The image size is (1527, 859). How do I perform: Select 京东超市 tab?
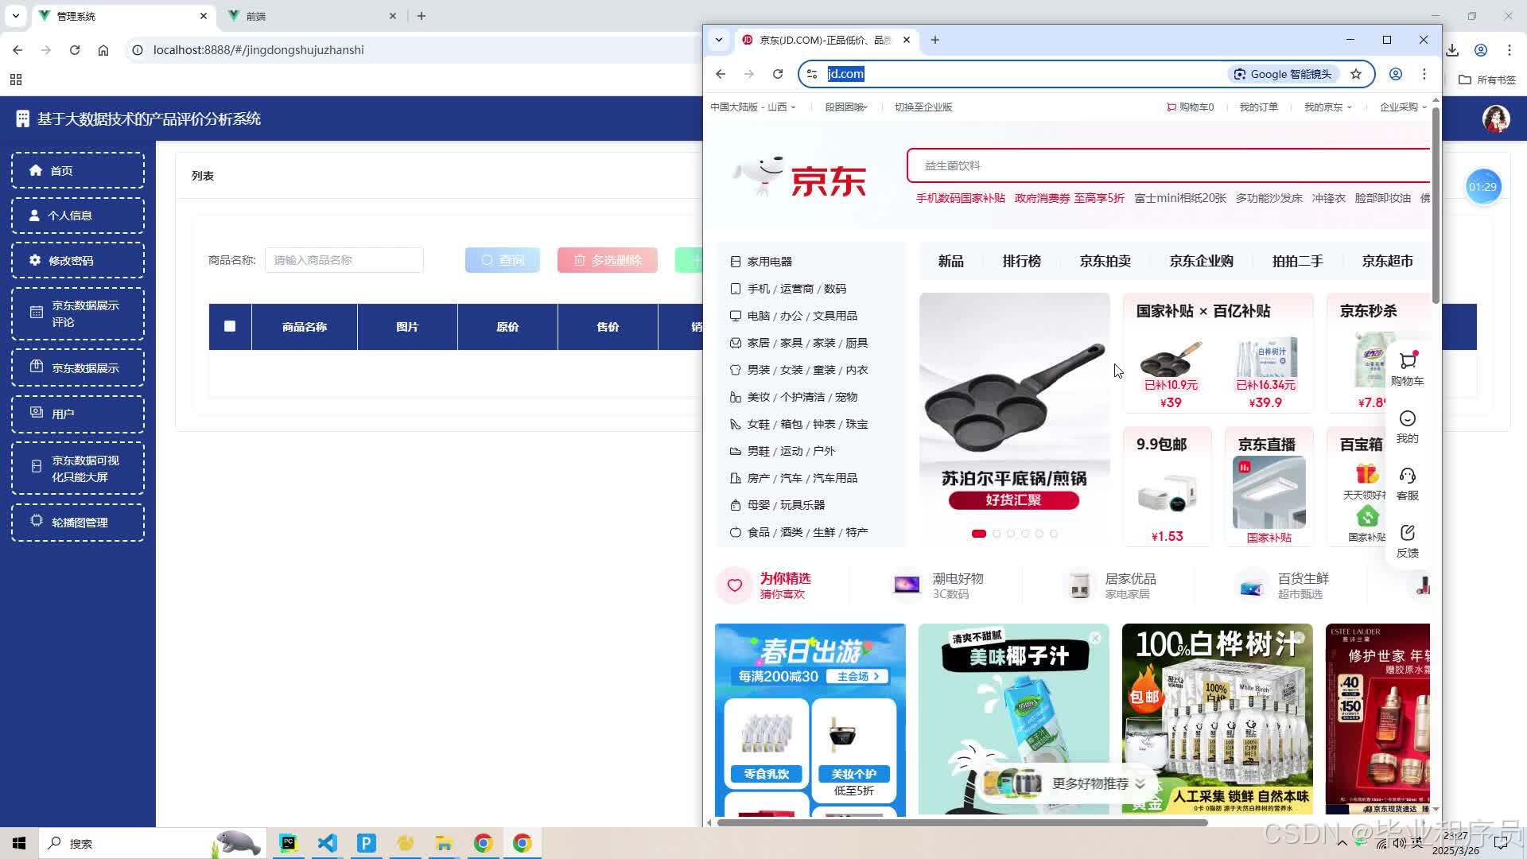pyautogui.click(x=1387, y=261)
